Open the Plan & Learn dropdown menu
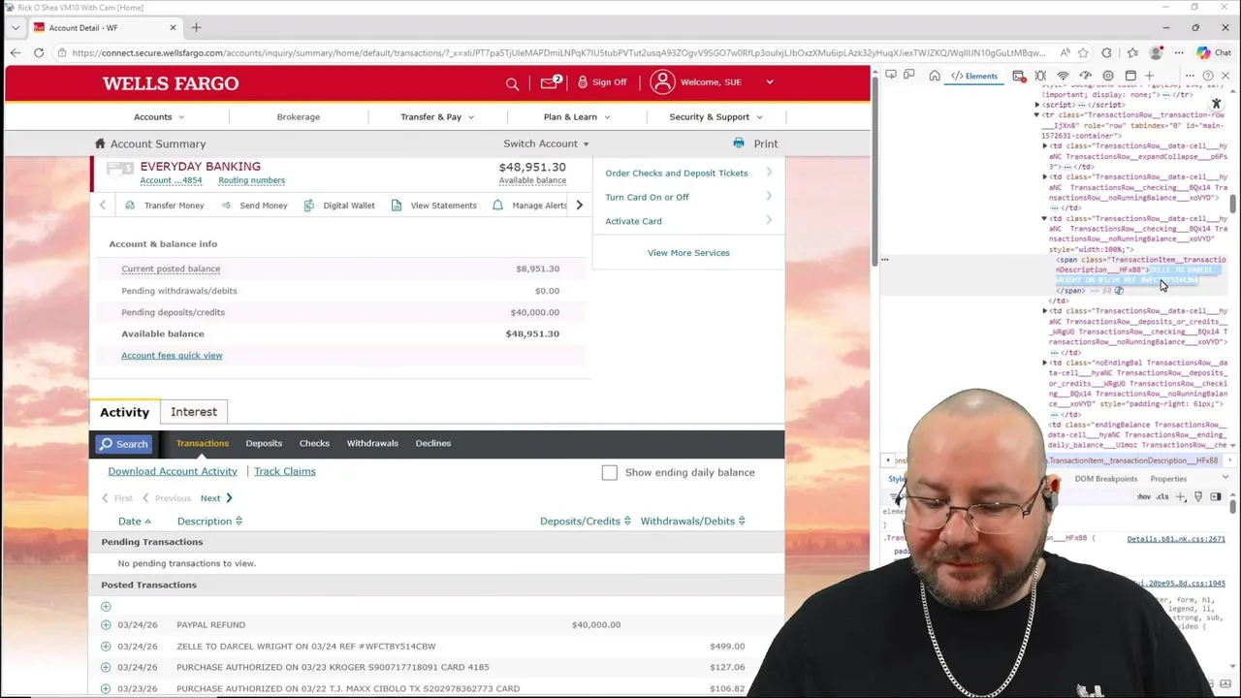 (x=577, y=116)
